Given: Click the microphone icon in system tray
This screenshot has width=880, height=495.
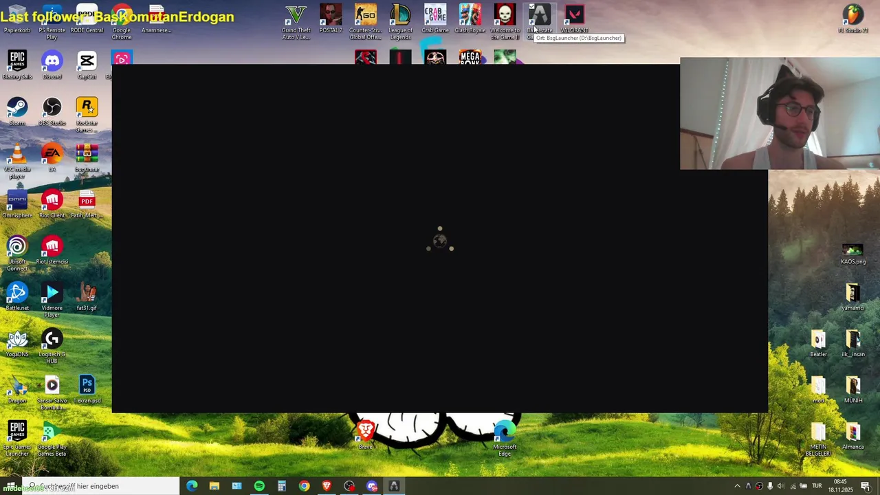Looking at the screenshot, I should (x=770, y=486).
